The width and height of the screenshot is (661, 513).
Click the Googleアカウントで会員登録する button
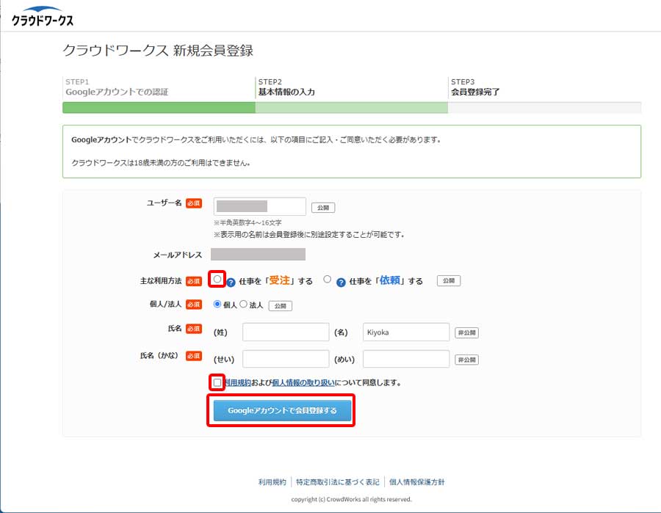[x=282, y=411]
